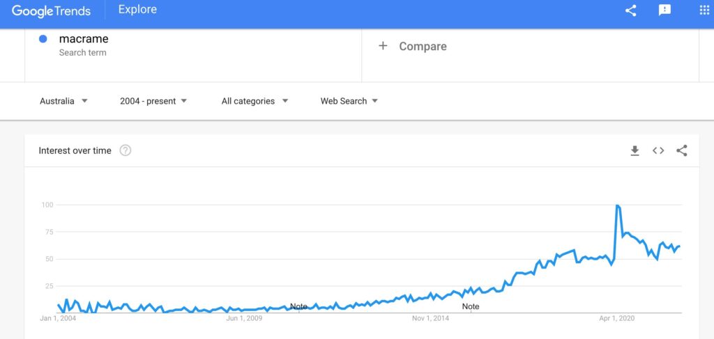
Task: Open the 2004 - present time range dropdown
Action: coord(153,101)
